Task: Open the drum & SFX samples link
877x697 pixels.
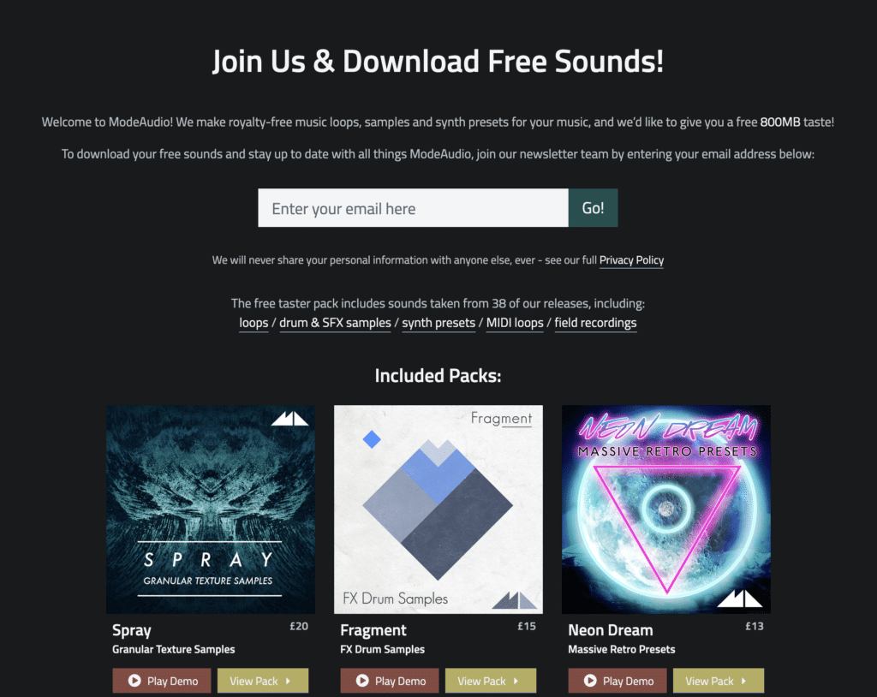Action: 335,323
